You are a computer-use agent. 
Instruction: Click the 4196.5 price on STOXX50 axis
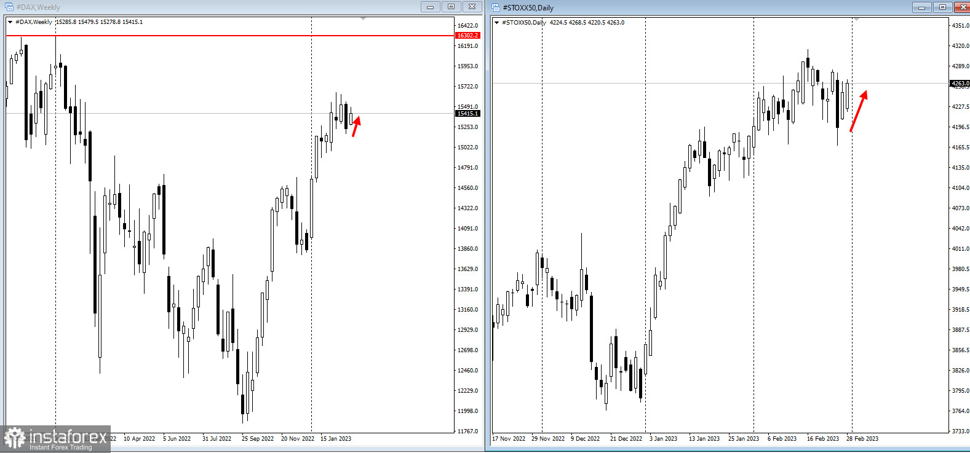[x=960, y=127]
